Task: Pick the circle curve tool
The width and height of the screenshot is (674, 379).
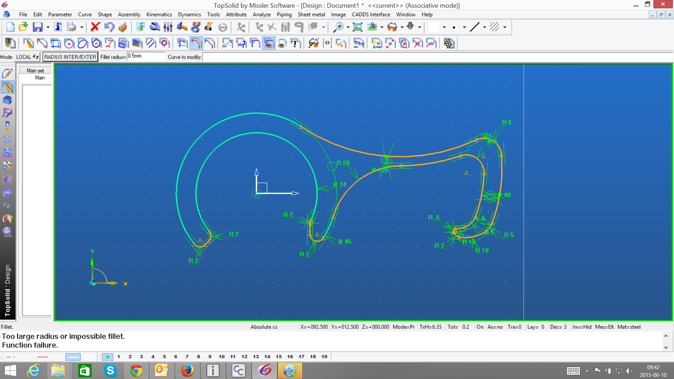Action: tap(69, 44)
